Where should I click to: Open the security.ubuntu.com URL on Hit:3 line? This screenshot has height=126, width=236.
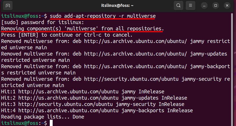tap(66, 104)
